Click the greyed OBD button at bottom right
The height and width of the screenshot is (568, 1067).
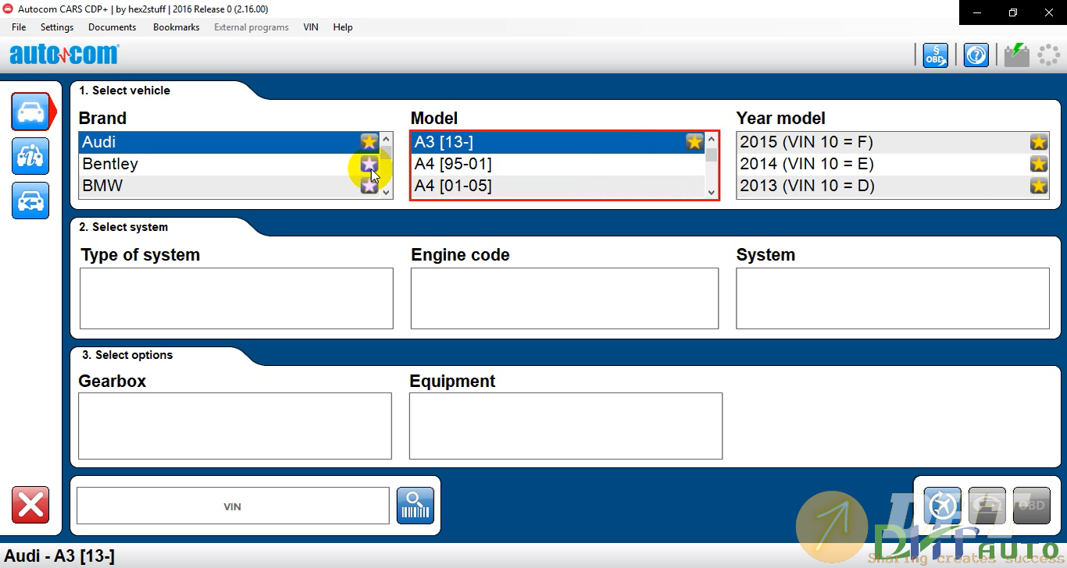pyautogui.click(x=1031, y=506)
